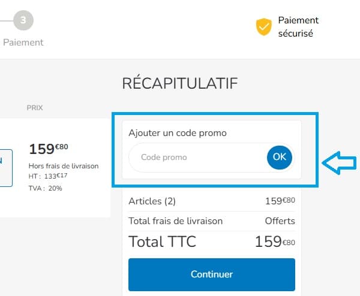This screenshot has height=296, width=360.
Task: Click the Ajouter un code promo label
Action: [x=178, y=133]
